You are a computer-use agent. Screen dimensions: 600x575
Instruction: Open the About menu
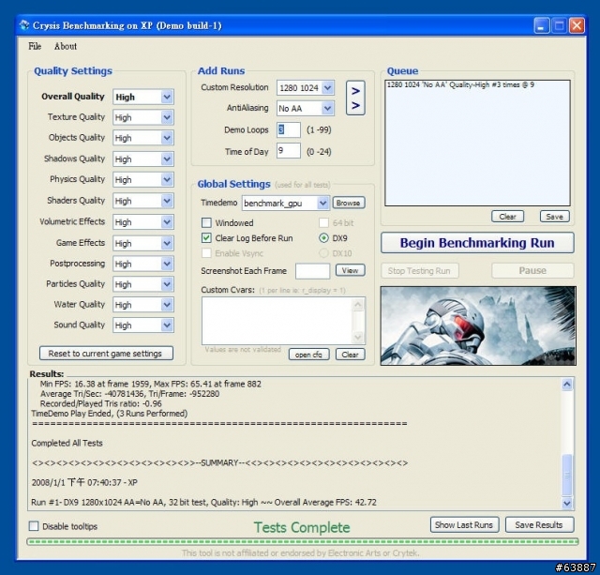[66, 46]
